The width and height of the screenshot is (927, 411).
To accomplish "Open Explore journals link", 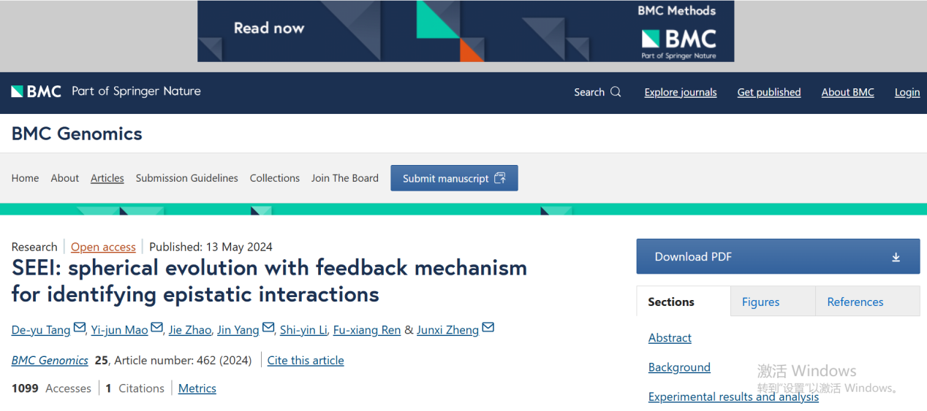I will pyautogui.click(x=680, y=93).
